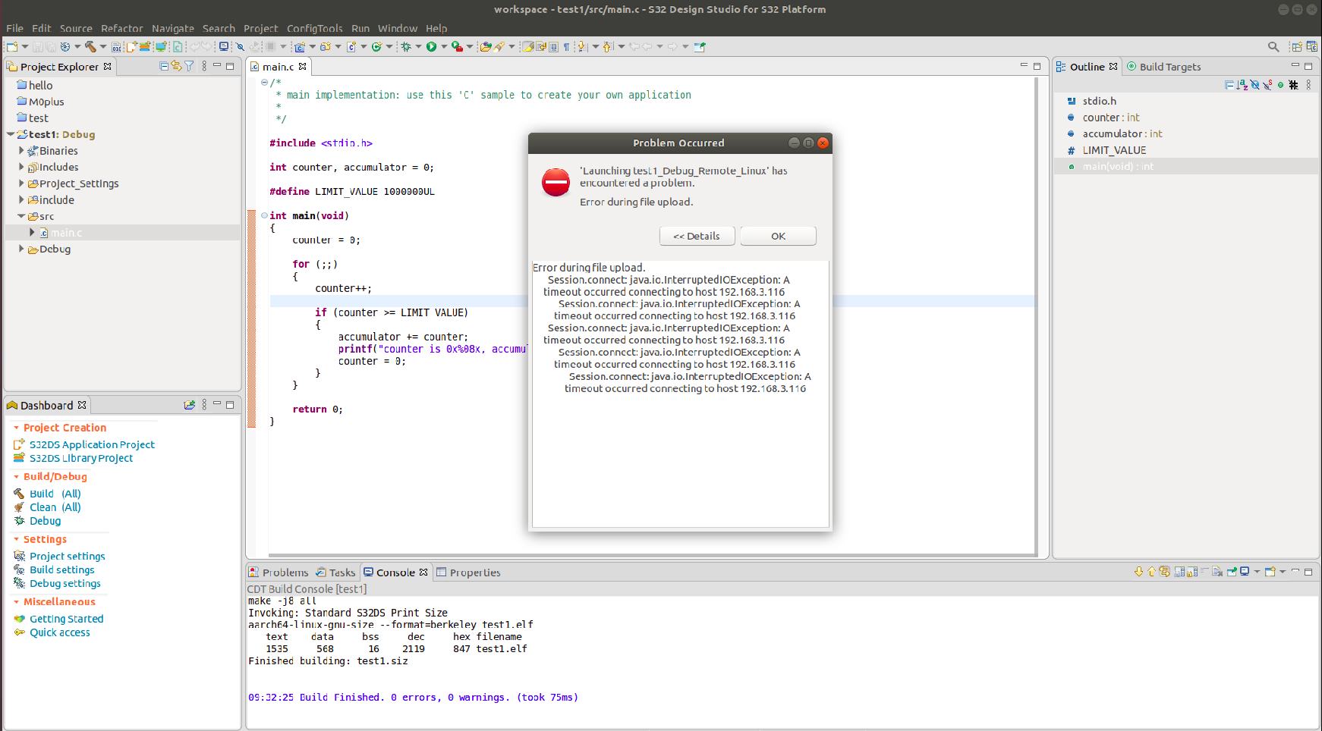Click the Build hammer icon in toolbar
Screen dimensions: 1322x731
click(90, 46)
